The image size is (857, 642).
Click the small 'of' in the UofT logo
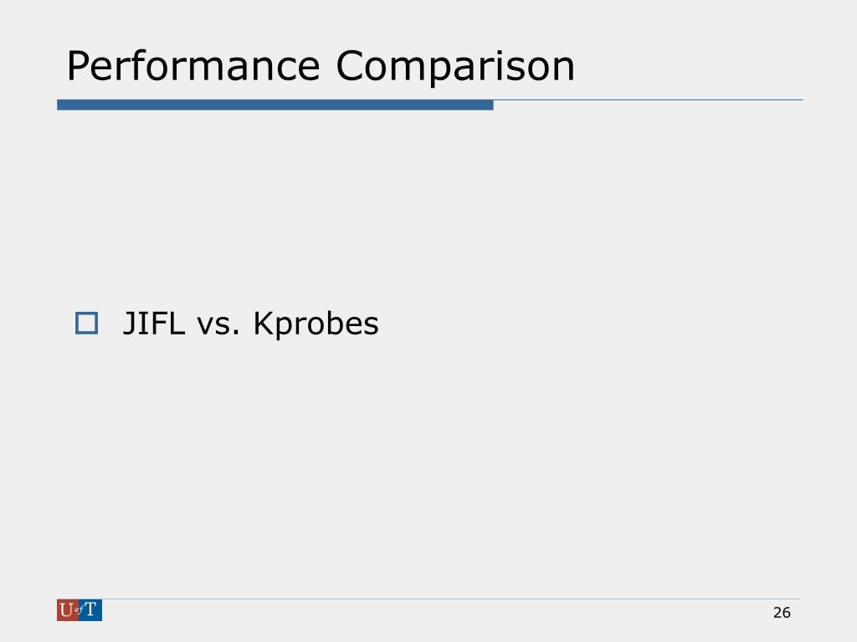[79, 609]
